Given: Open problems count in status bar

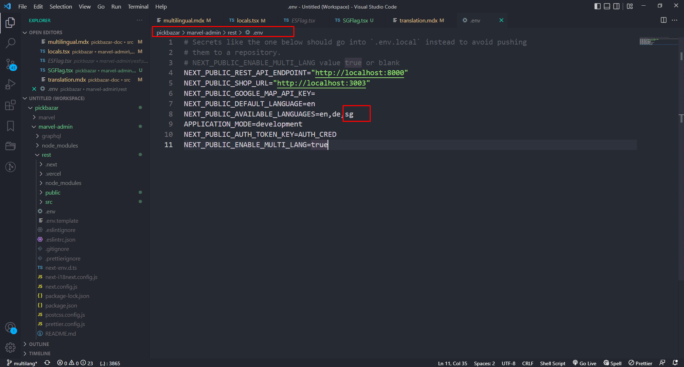Looking at the screenshot, I should coord(75,363).
